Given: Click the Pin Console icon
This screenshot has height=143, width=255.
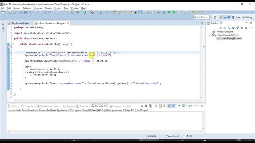Looking at the screenshot, I should coord(179,106).
